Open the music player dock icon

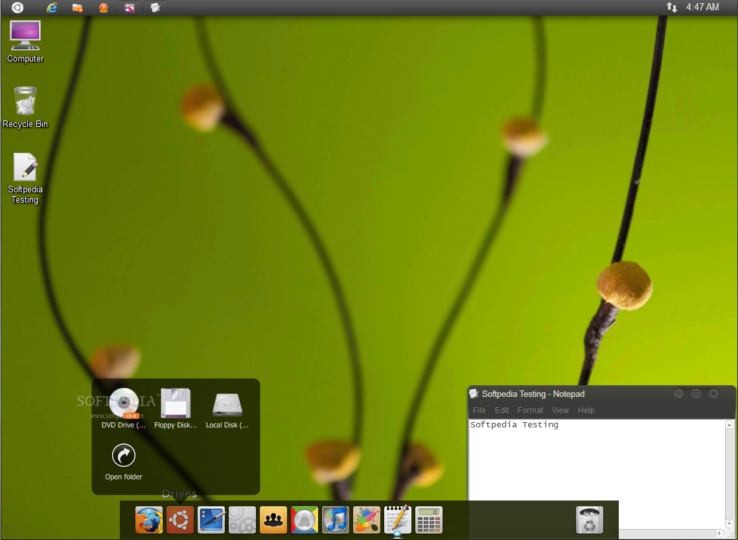(x=335, y=520)
